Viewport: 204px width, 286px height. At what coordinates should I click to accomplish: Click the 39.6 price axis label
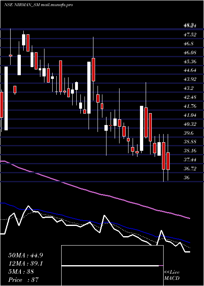[x=188, y=133]
